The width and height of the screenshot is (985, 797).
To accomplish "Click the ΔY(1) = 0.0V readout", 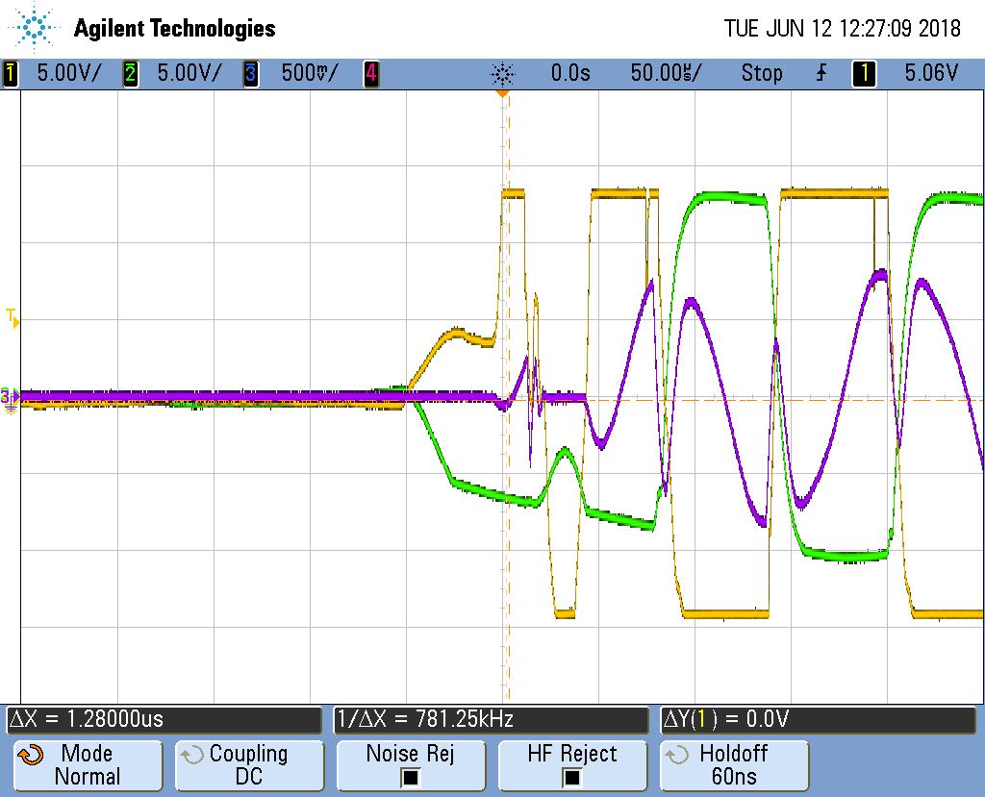I will [818, 719].
